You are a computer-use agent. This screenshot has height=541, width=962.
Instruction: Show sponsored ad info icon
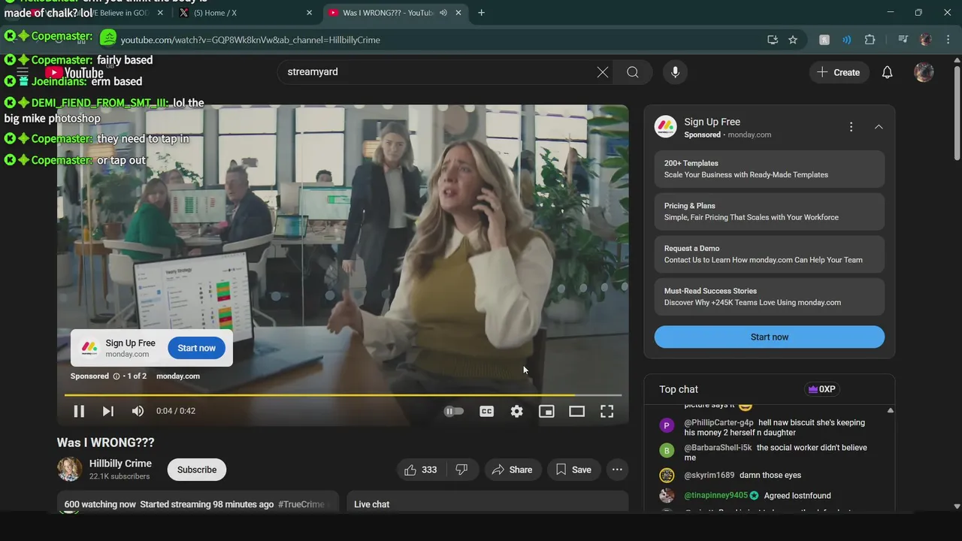point(116,376)
